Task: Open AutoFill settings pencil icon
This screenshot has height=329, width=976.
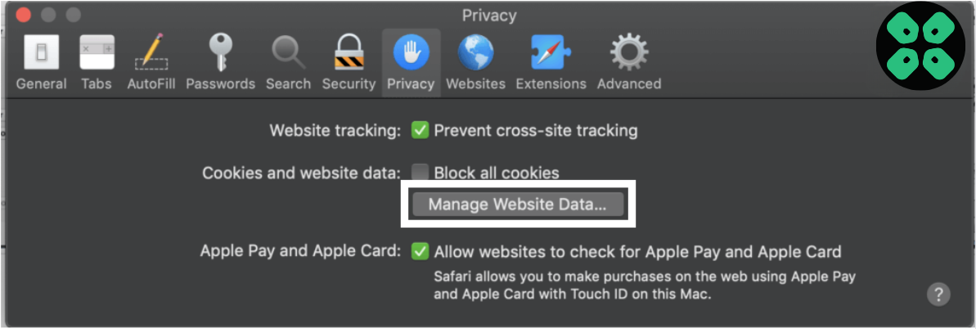Action: pyautogui.click(x=151, y=53)
